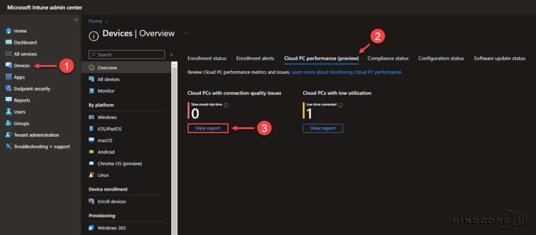Click the Users person icon
The height and width of the screenshot is (235, 536).
9,112
